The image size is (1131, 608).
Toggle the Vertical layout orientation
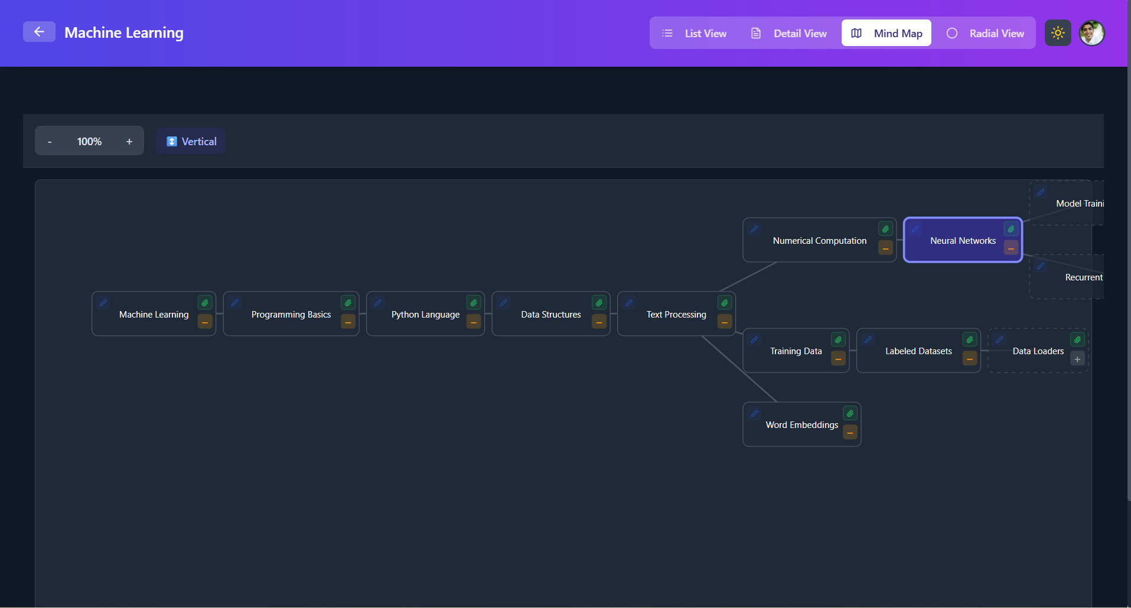190,141
